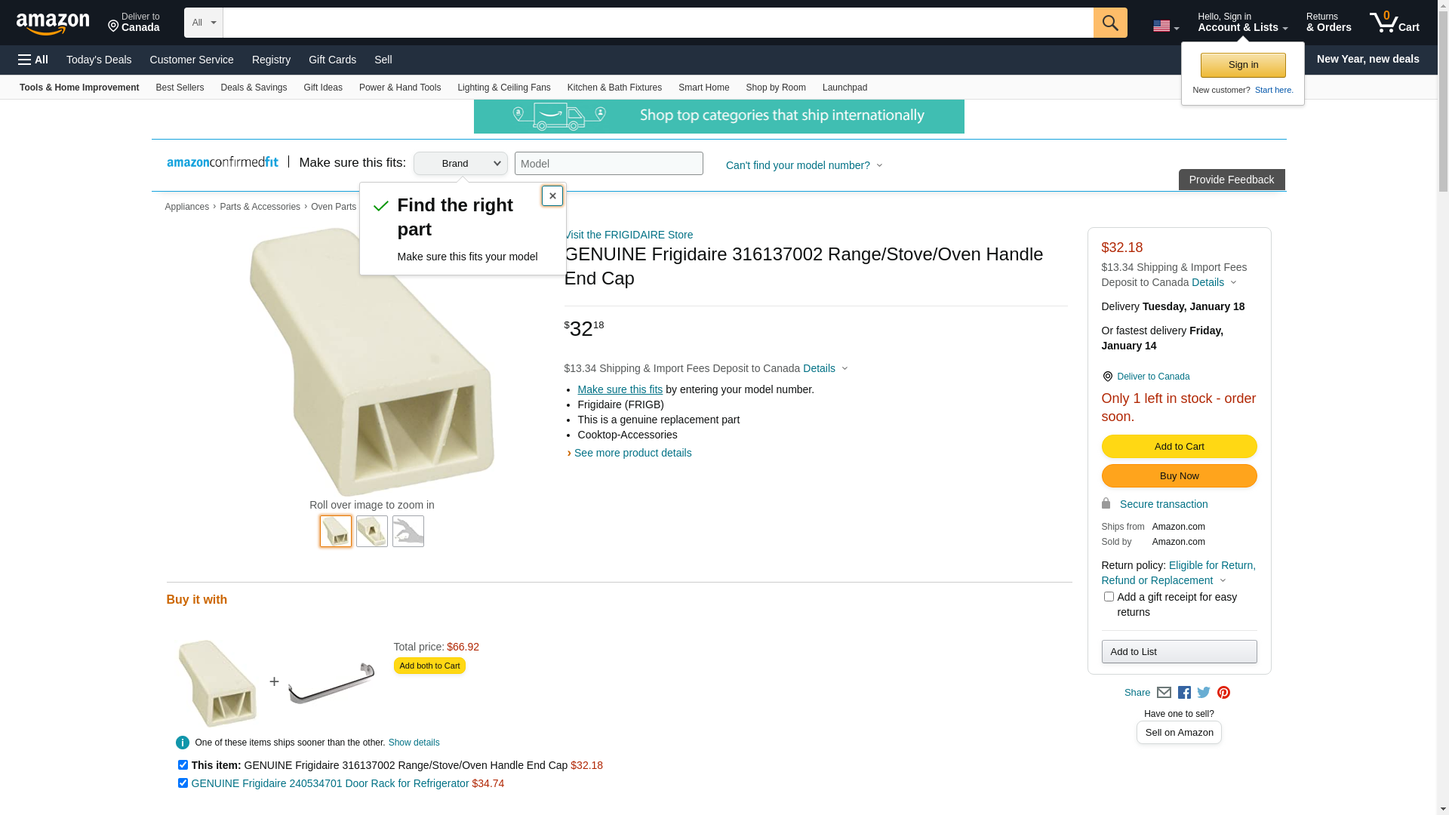Click the Add to Cart button

point(1179,447)
